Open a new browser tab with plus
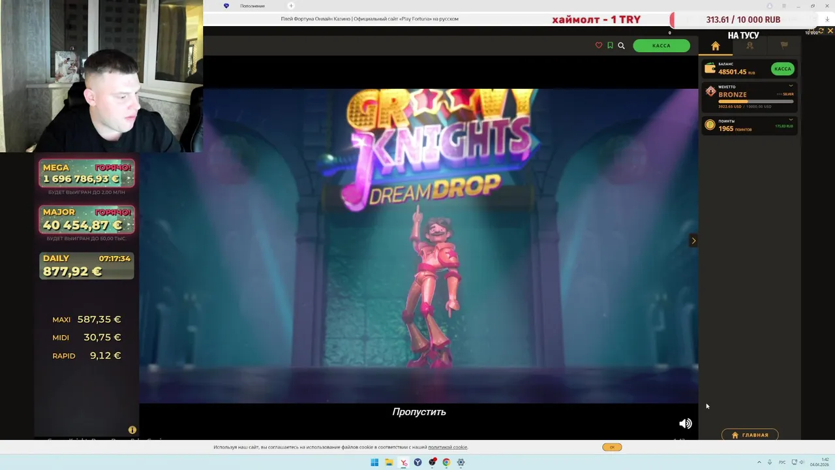Screen dimensions: 835x470 292,6
